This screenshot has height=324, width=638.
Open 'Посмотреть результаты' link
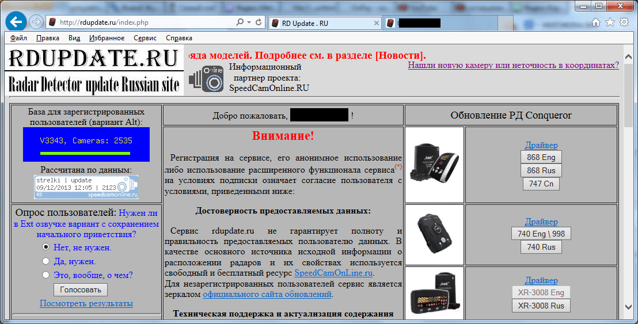pos(86,303)
